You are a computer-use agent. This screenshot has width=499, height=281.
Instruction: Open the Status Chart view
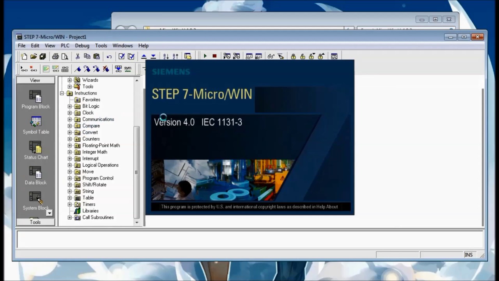pyautogui.click(x=35, y=151)
